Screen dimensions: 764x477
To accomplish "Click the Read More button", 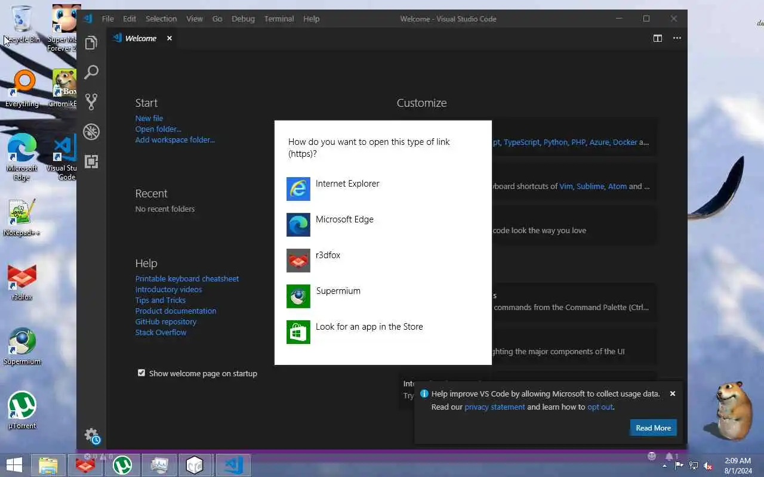I will click(653, 428).
